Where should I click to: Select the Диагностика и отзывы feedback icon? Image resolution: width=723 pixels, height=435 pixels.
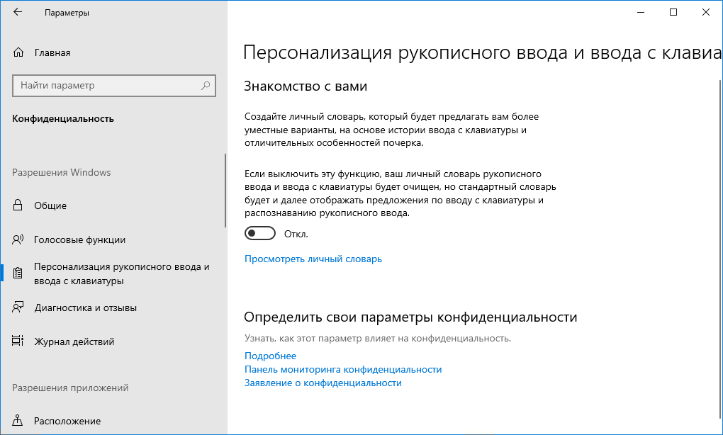pos(18,307)
